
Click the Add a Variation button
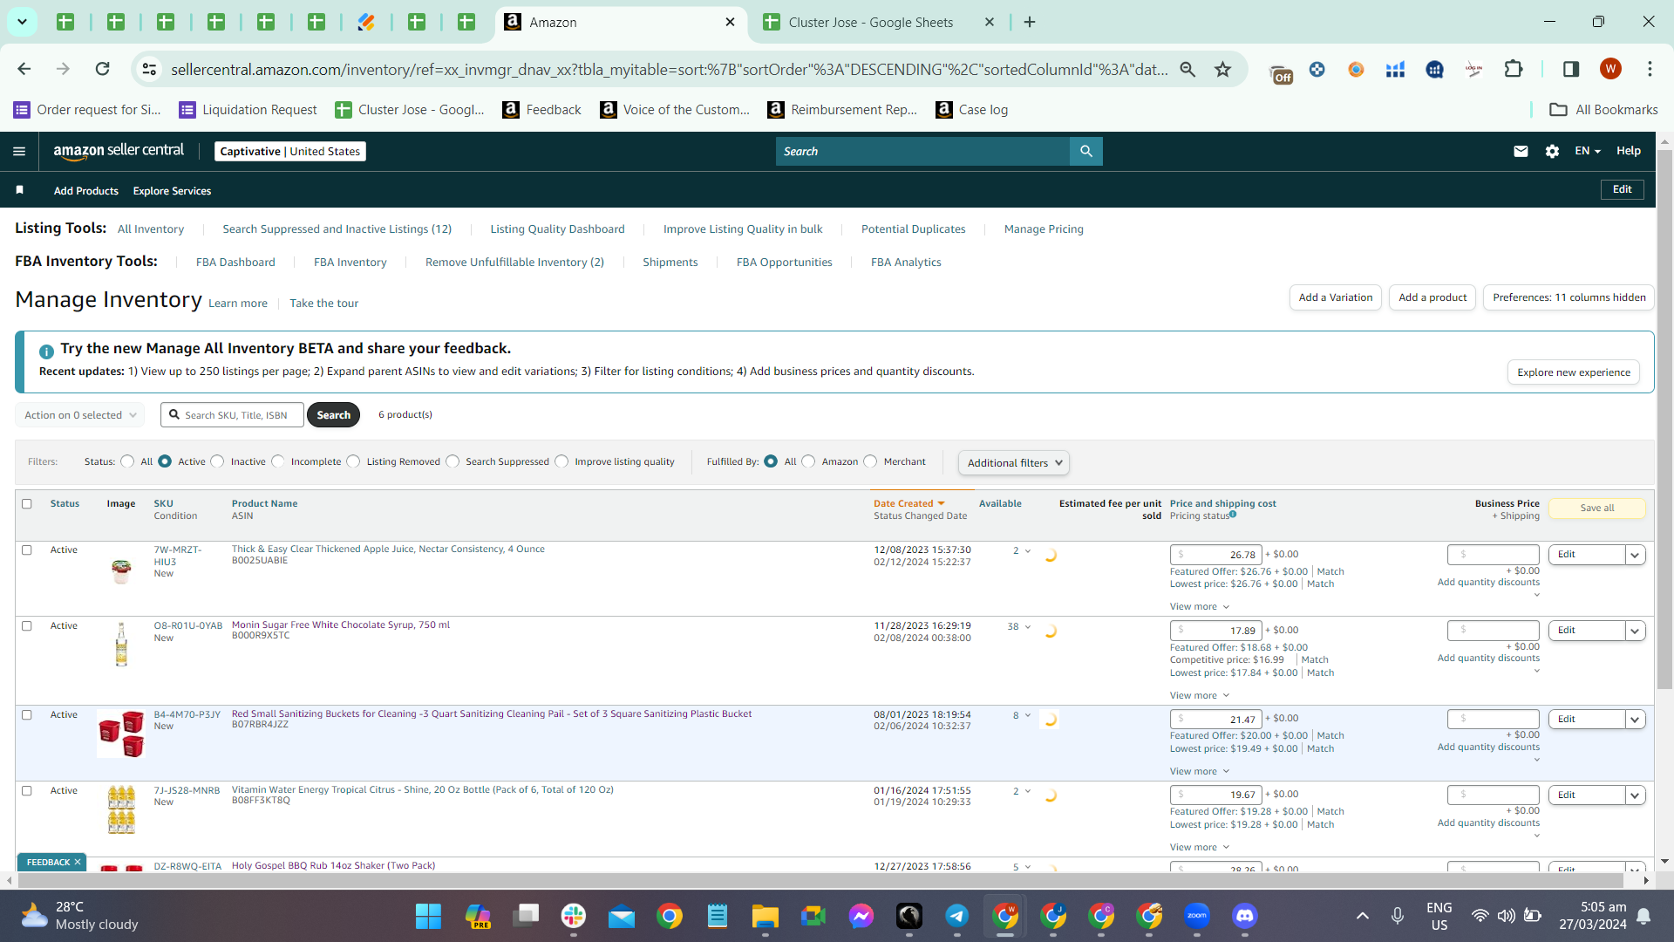(1336, 297)
